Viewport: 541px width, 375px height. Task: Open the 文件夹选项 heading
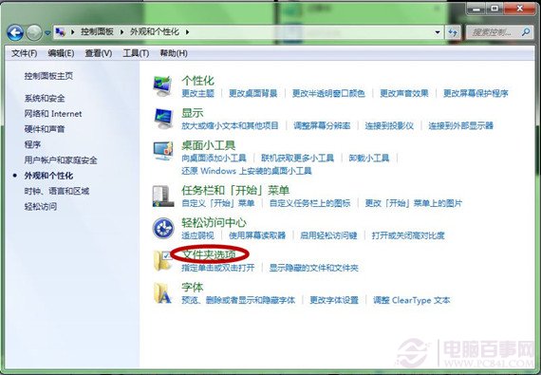pyautogui.click(x=209, y=255)
